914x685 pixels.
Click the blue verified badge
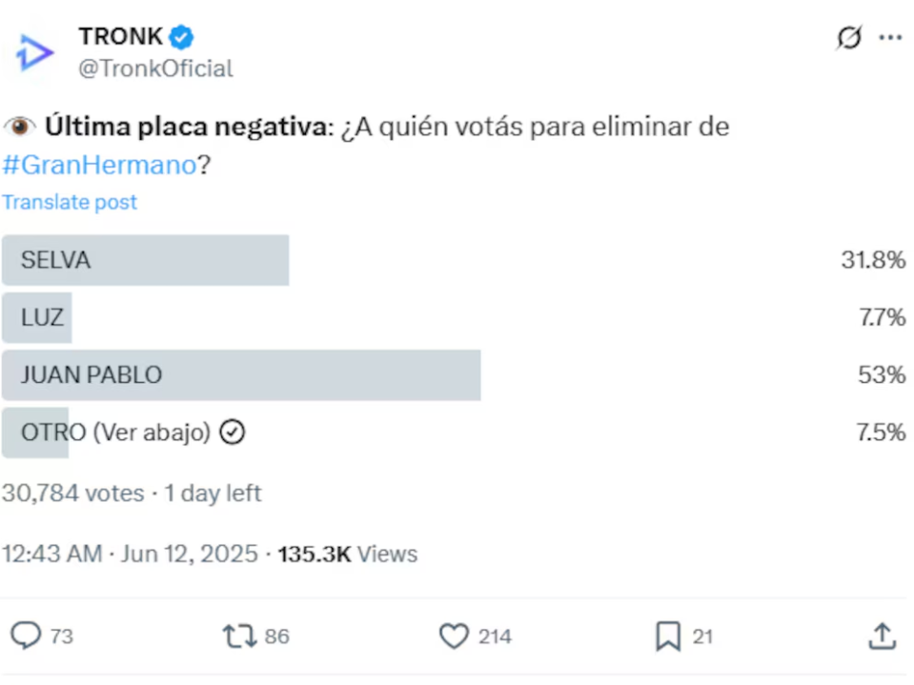[x=182, y=37]
